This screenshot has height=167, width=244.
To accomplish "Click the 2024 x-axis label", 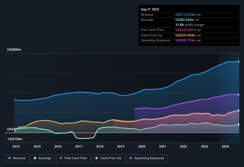I will coord(225,146).
